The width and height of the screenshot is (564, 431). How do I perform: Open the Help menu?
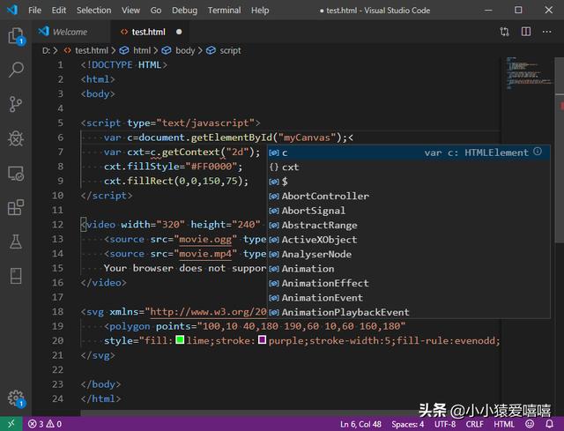point(260,10)
